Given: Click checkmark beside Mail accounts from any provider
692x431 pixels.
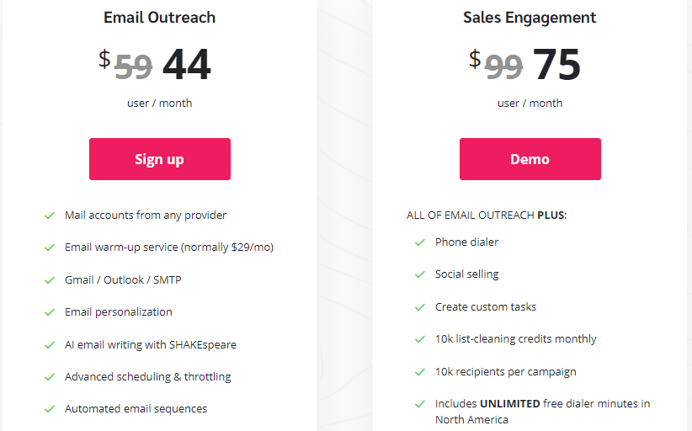Looking at the screenshot, I should click(50, 215).
